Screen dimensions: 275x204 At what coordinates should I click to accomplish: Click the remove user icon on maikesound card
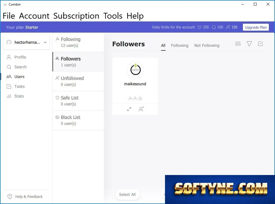click(141, 109)
